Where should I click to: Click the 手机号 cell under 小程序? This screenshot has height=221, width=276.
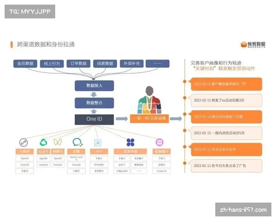click(x=24, y=171)
